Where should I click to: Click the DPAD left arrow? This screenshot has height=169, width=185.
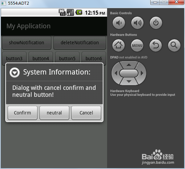click(x=116, y=73)
